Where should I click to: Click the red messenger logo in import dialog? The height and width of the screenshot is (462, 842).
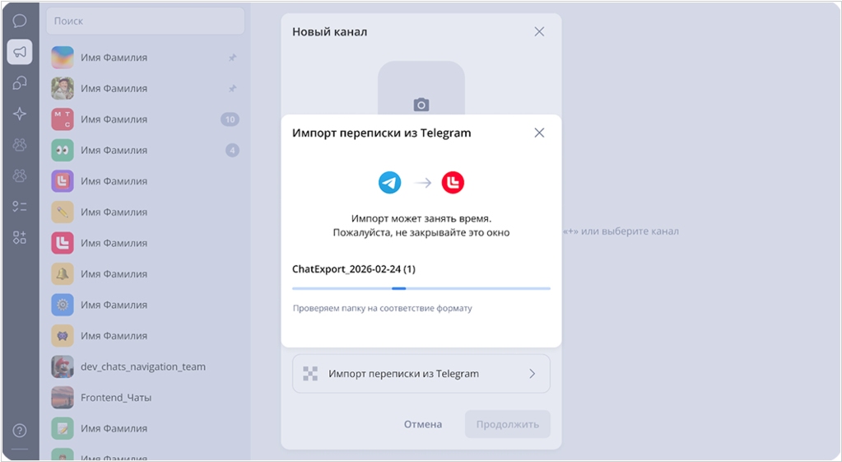click(x=453, y=183)
